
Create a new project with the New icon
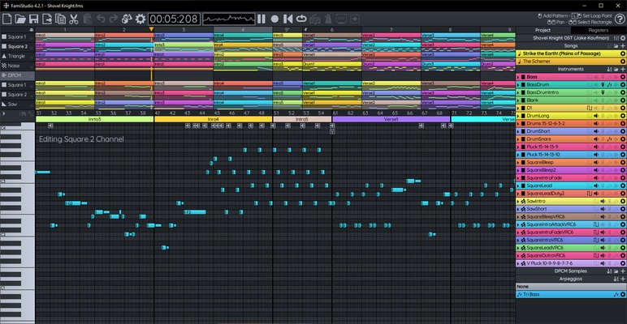pos(6,19)
